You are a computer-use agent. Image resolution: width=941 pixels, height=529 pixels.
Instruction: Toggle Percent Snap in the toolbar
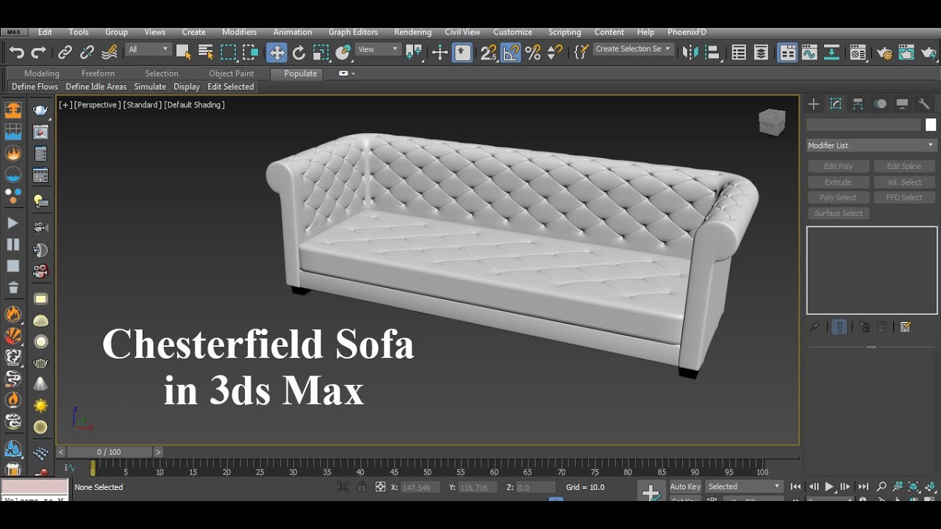coord(533,52)
